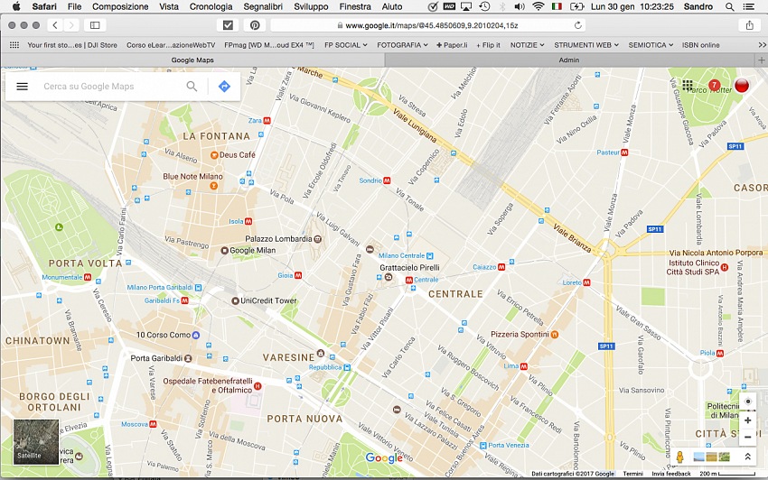Expand the FOTOGRAFIA bookmarks folder
Viewport: 768px width, 480px height.
[x=402, y=45]
